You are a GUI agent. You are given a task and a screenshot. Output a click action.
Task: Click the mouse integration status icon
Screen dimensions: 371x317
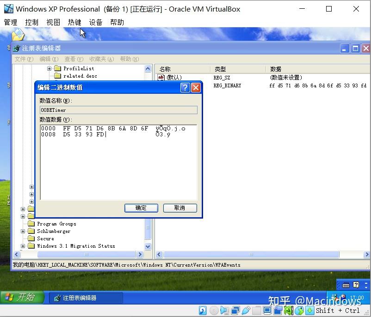299,311
